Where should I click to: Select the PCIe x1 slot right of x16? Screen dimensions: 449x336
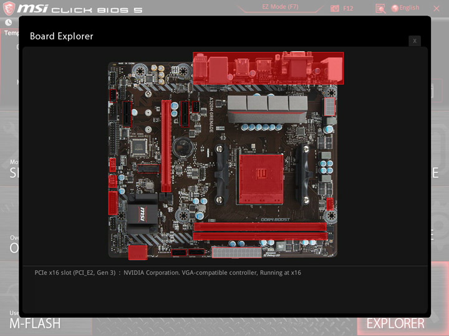click(x=185, y=114)
